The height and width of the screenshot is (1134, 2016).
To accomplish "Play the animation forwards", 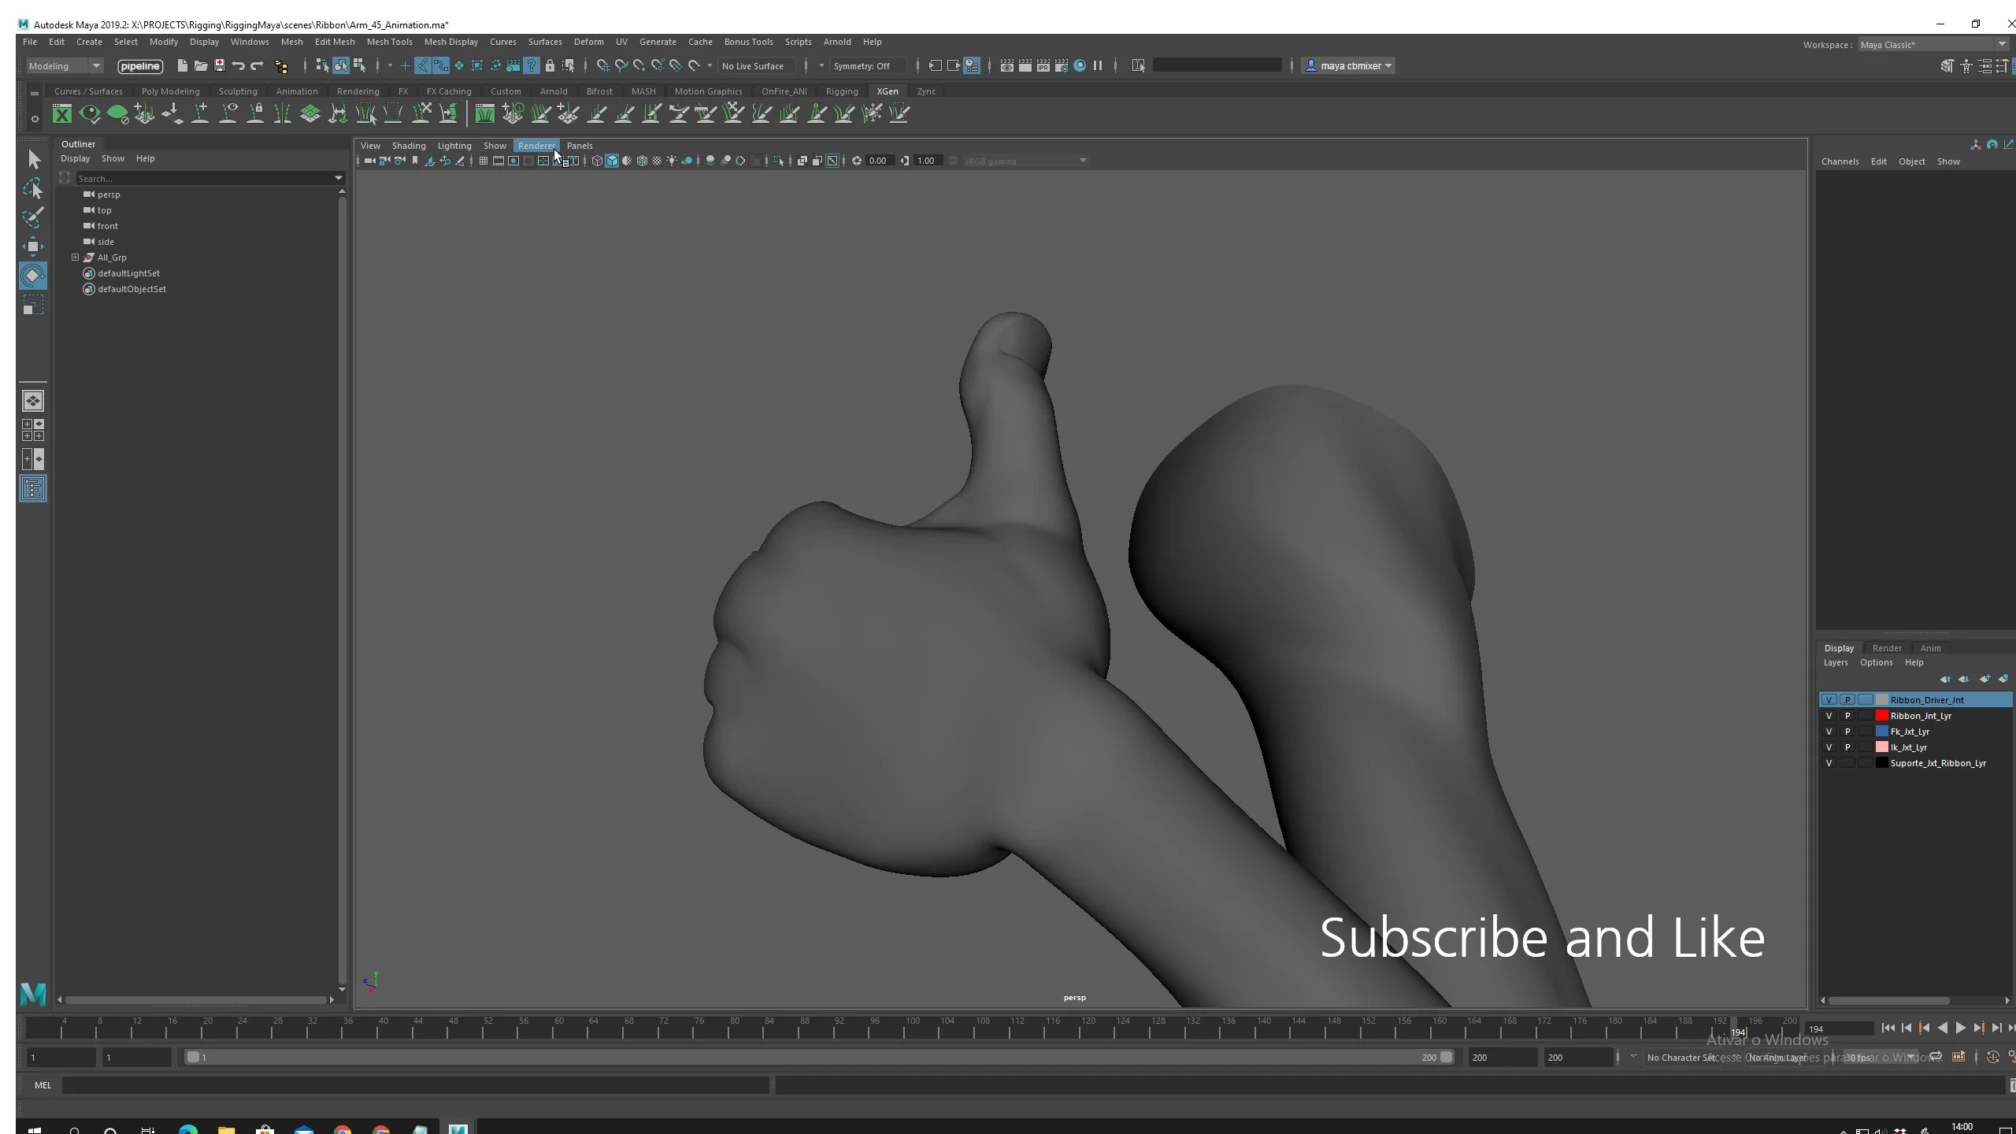I will [1960, 1028].
